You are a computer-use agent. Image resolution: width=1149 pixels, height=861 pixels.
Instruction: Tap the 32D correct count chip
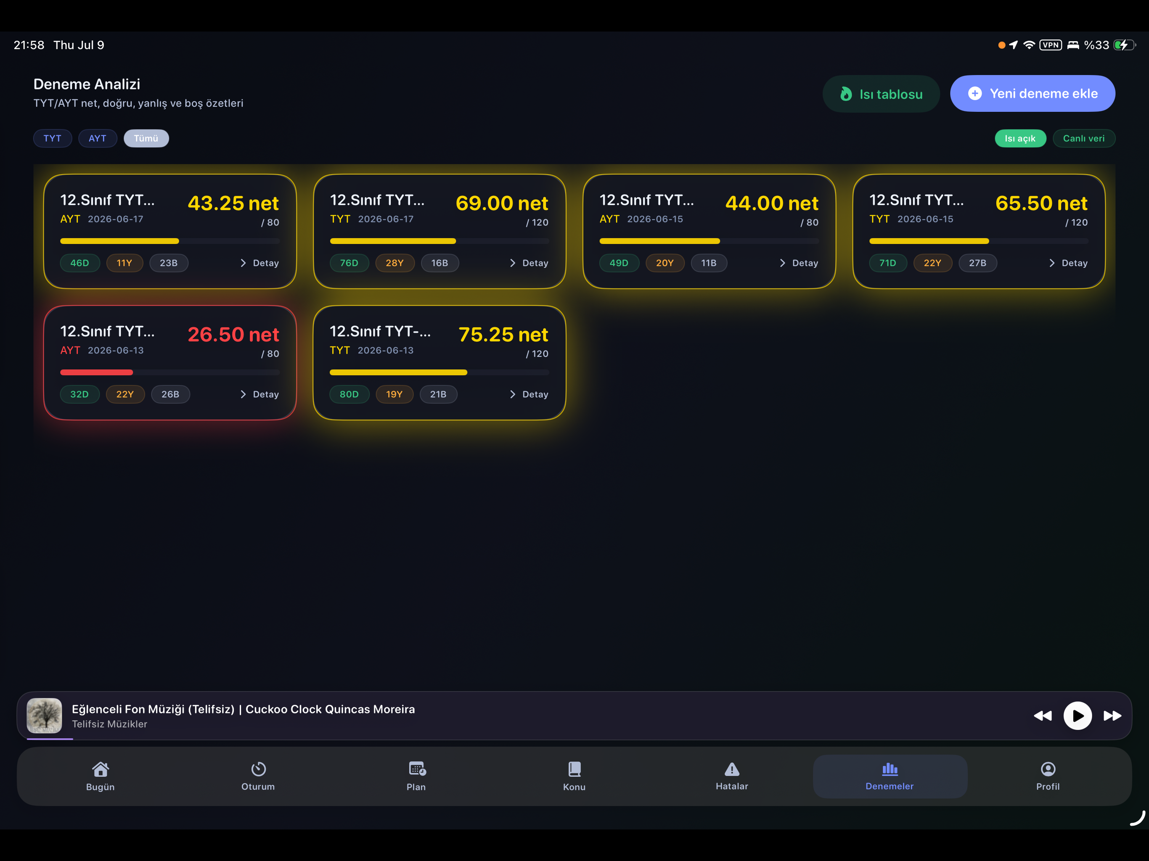tap(79, 394)
